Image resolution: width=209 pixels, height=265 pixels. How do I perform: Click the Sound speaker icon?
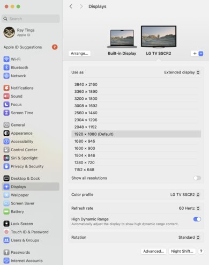coord(6,96)
